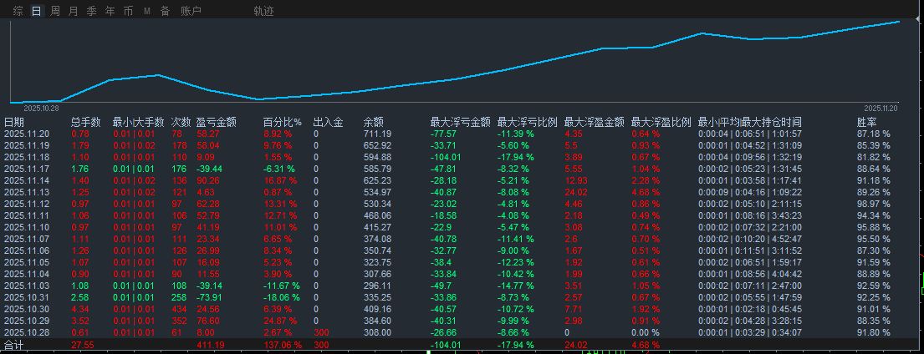924x354 pixels.
Task: Click the holding time column header
Action: coord(749,122)
